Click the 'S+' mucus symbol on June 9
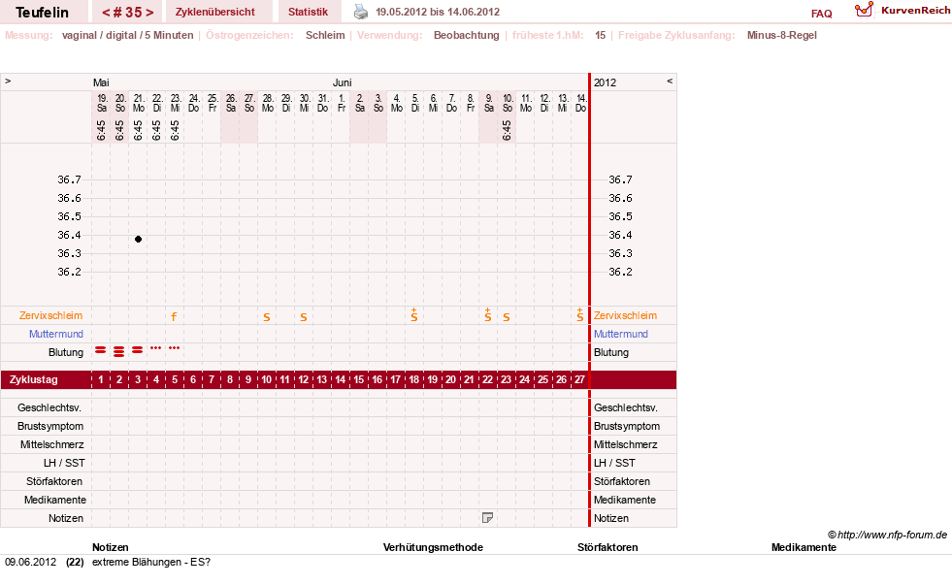Screen dimensions: 952x585 point(487,314)
